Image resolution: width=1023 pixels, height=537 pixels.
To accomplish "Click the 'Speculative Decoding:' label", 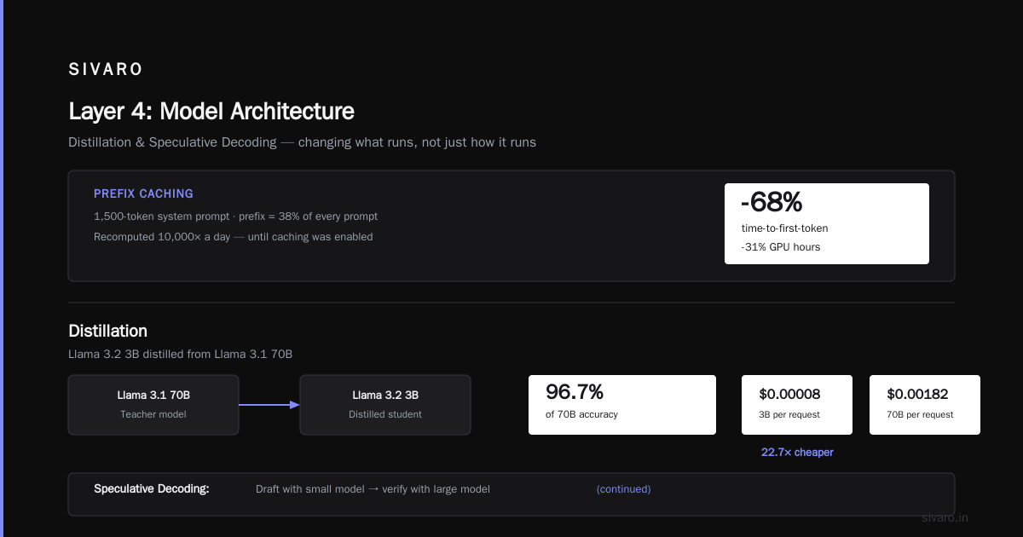I will coord(152,489).
